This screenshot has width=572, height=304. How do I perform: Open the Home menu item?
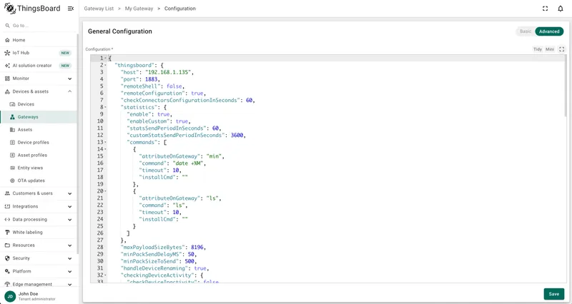click(39, 40)
